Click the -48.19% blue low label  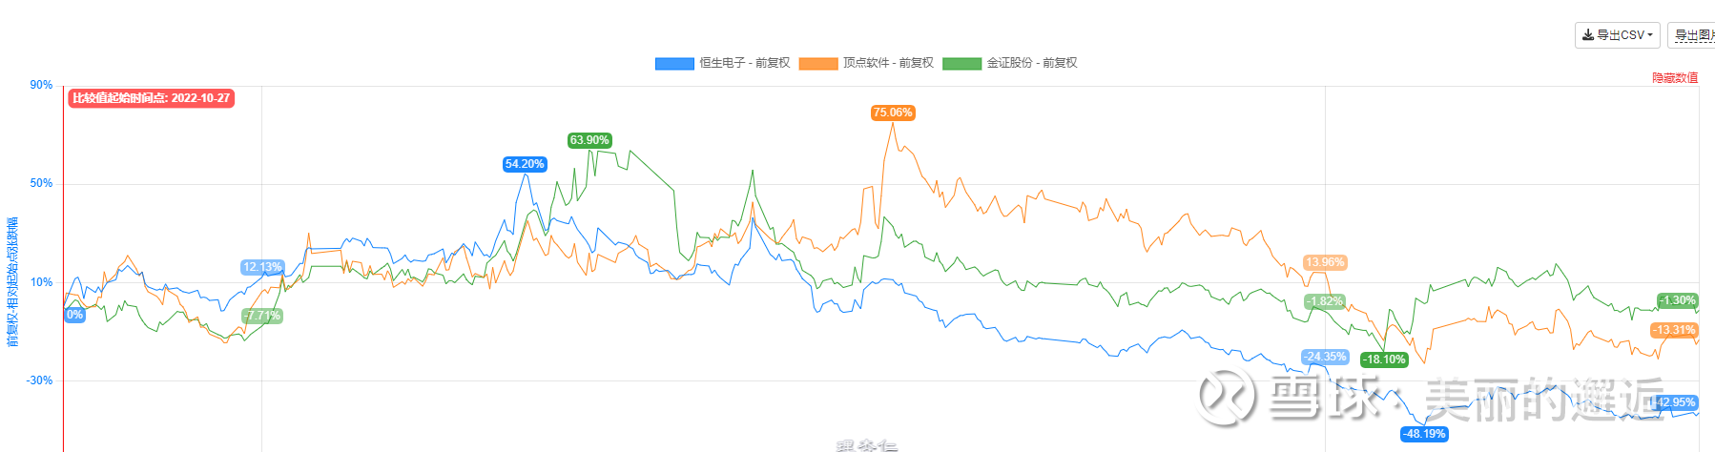pyautogui.click(x=1424, y=434)
